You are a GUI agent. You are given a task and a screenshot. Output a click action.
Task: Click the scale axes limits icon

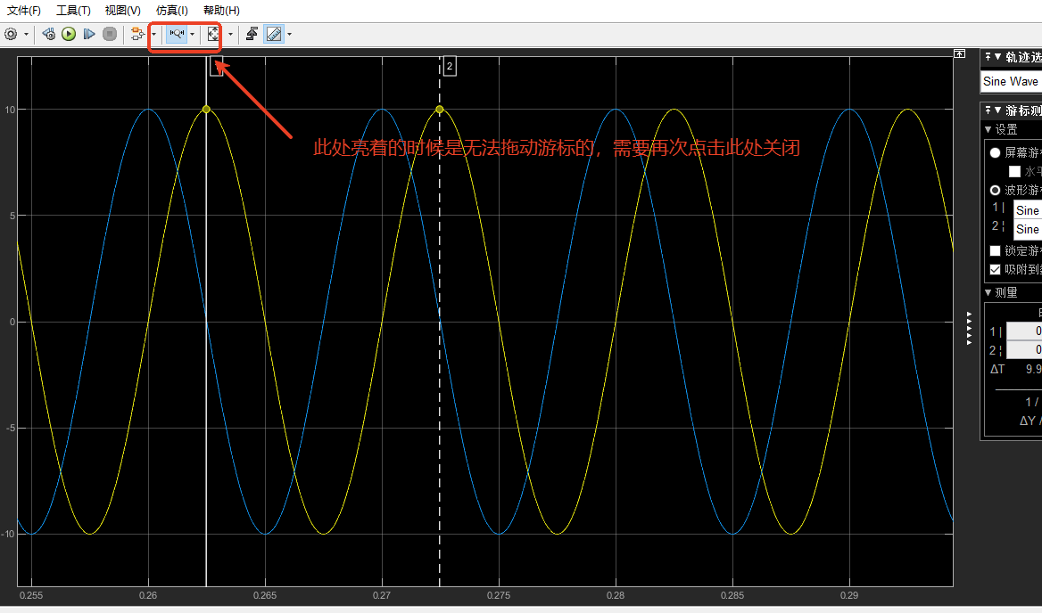coord(212,34)
